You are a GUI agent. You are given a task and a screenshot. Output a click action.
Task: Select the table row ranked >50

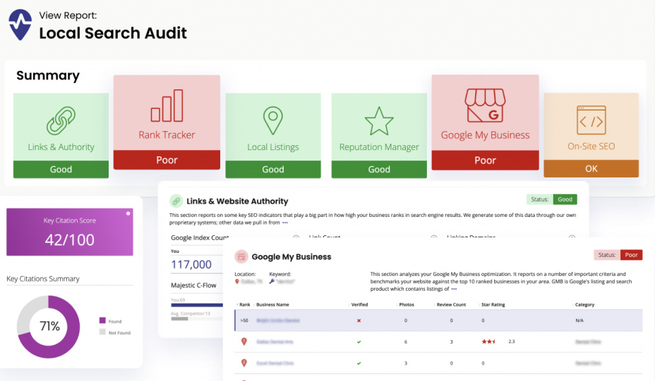438,320
